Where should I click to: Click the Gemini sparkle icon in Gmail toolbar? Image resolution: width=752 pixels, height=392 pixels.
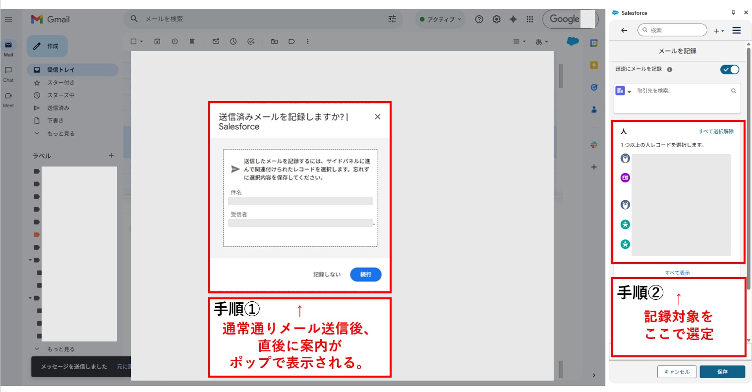tap(513, 19)
